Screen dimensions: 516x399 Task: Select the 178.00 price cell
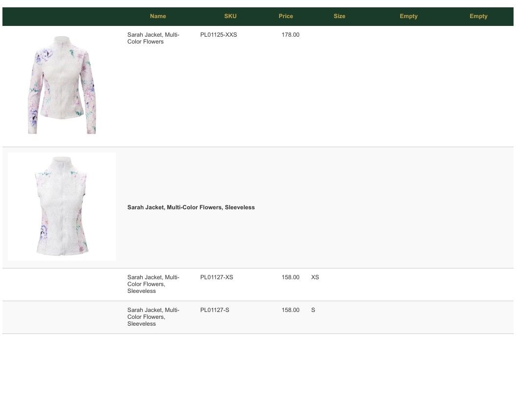290,35
